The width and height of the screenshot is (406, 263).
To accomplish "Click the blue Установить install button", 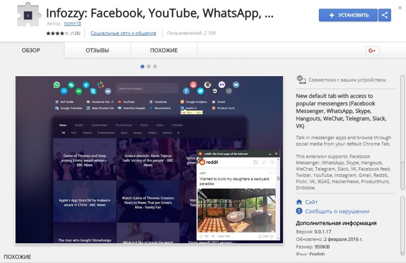I will (x=348, y=15).
